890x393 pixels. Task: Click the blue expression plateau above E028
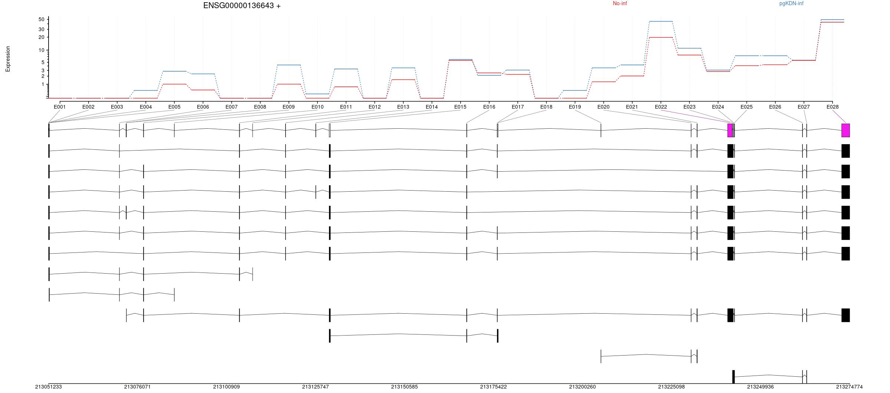click(833, 20)
